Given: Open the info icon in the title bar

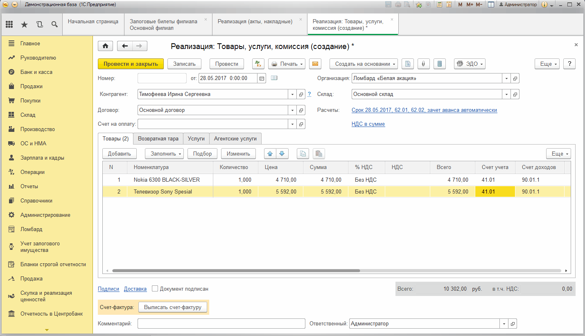Looking at the screenshot, I should [544, 4].
